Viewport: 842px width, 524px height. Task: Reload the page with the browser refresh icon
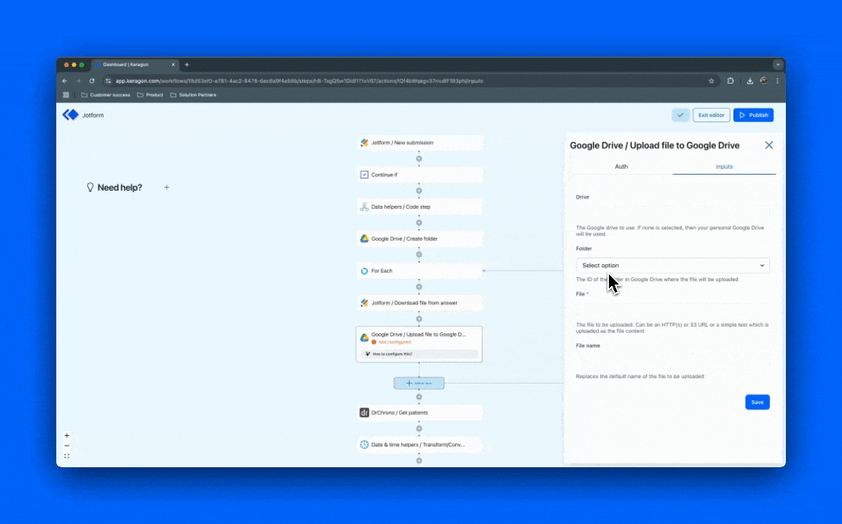click(x=92, y=81)
